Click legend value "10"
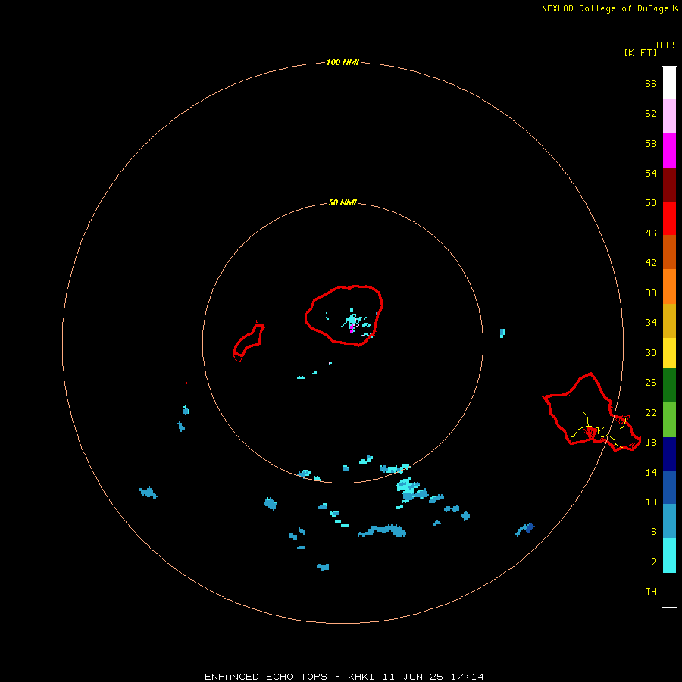The height and width of the screenshot is (682, 682). (x=651, y=502)
